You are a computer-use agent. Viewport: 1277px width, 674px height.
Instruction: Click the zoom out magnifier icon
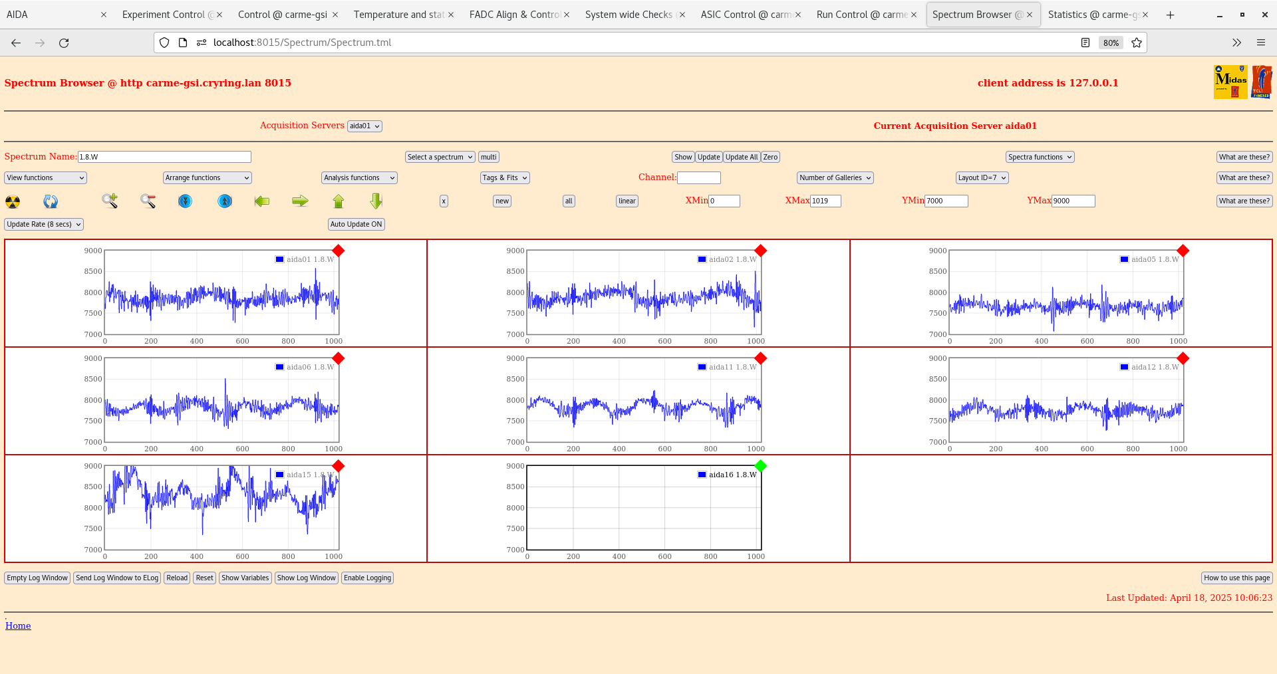pyautogui.click(x=148, y=201)
